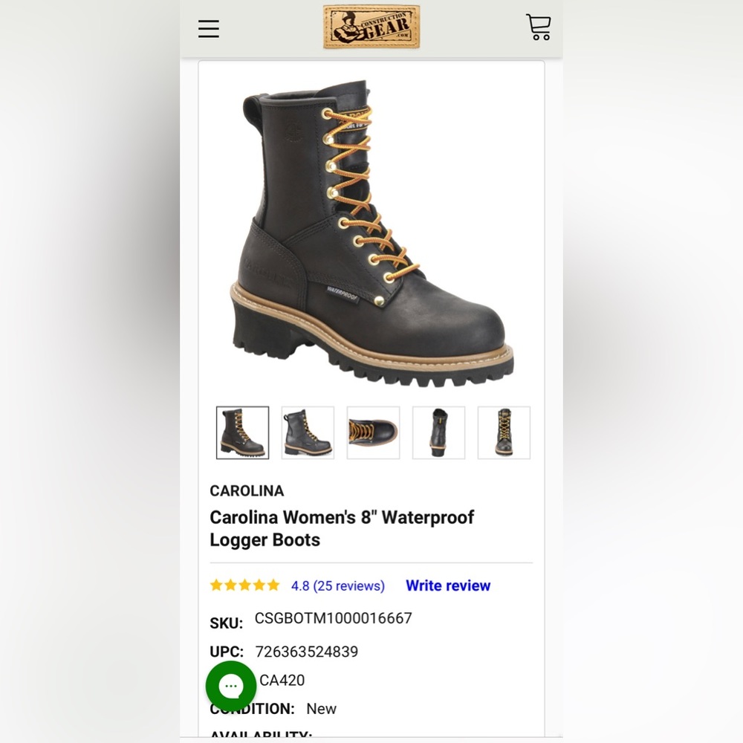The image size is (743, 743).
Task: Click the Carolina Women's Logger Boots title
Action: click(x=342, y=528)
